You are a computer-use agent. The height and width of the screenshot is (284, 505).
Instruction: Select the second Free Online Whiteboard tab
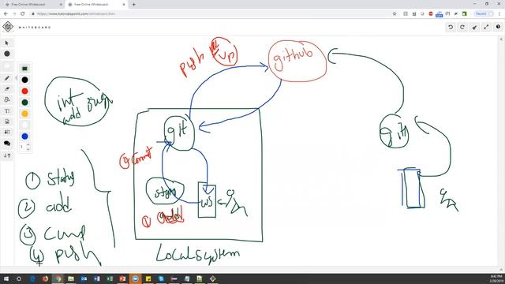95,5
